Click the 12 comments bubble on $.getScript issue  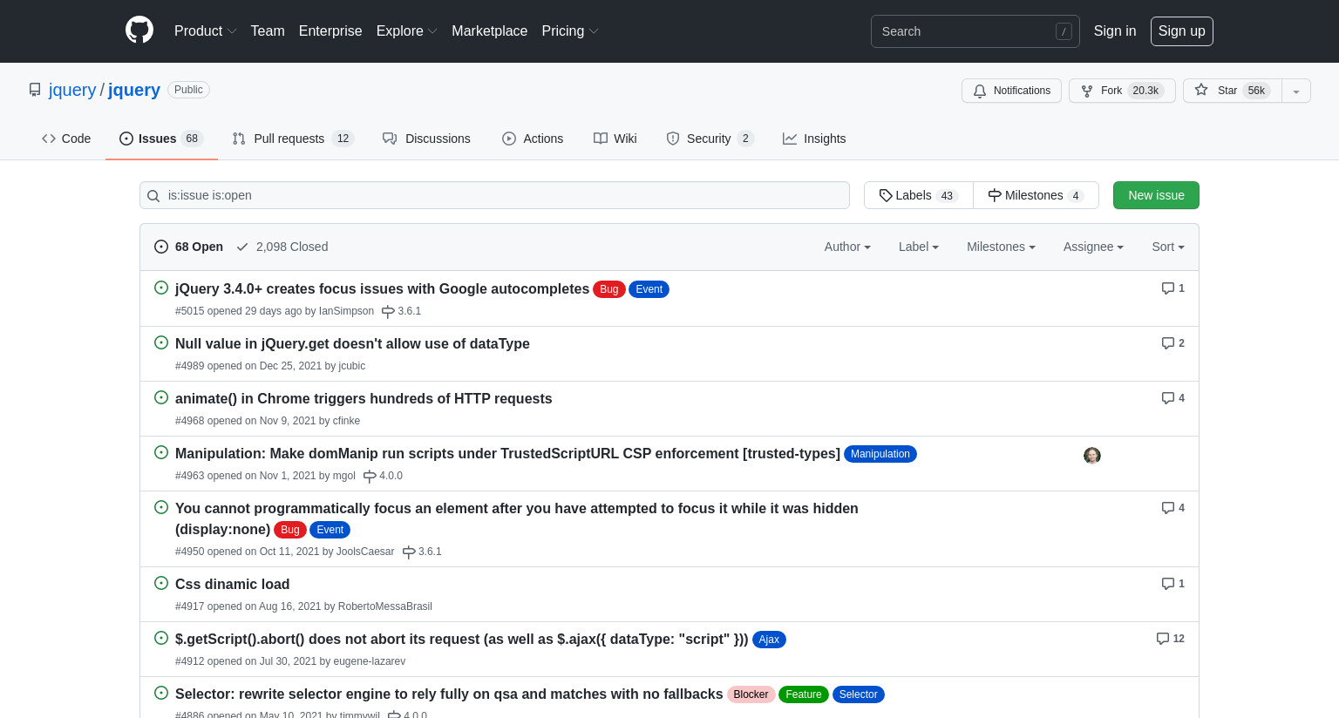point(1171,639)
